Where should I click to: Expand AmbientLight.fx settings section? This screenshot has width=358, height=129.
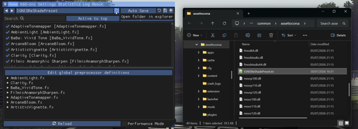(8, 78)
